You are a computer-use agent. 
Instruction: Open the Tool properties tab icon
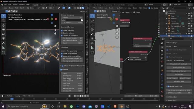click(162, 43)
